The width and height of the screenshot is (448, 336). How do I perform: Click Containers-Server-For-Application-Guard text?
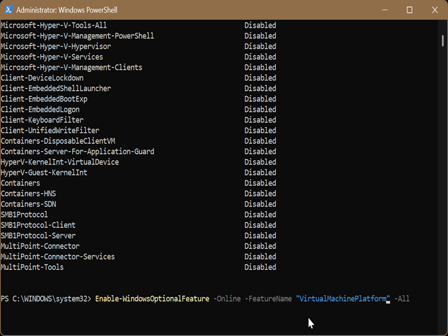[x=77, y=152]
